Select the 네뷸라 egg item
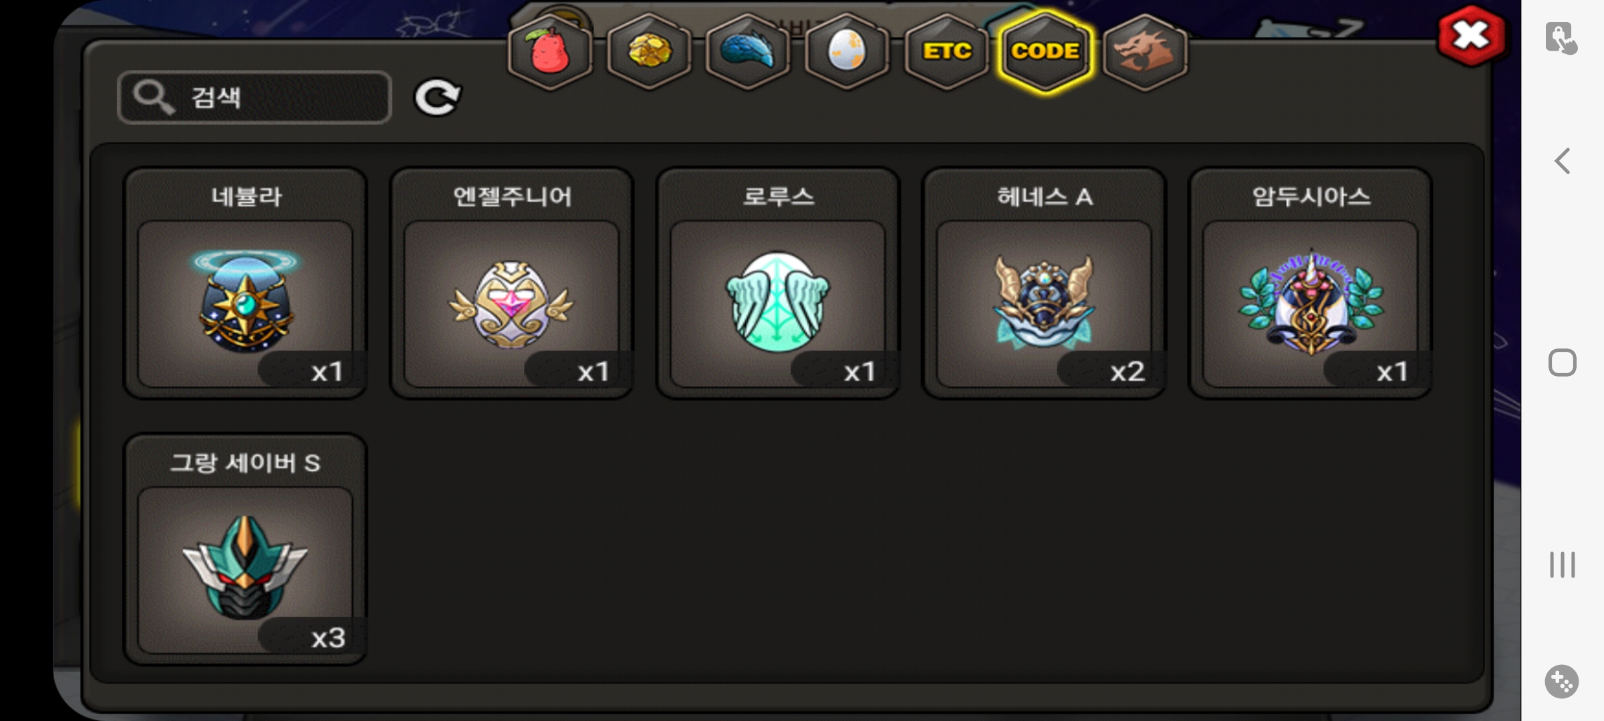The image size is (1604, 721). point(245,284)
